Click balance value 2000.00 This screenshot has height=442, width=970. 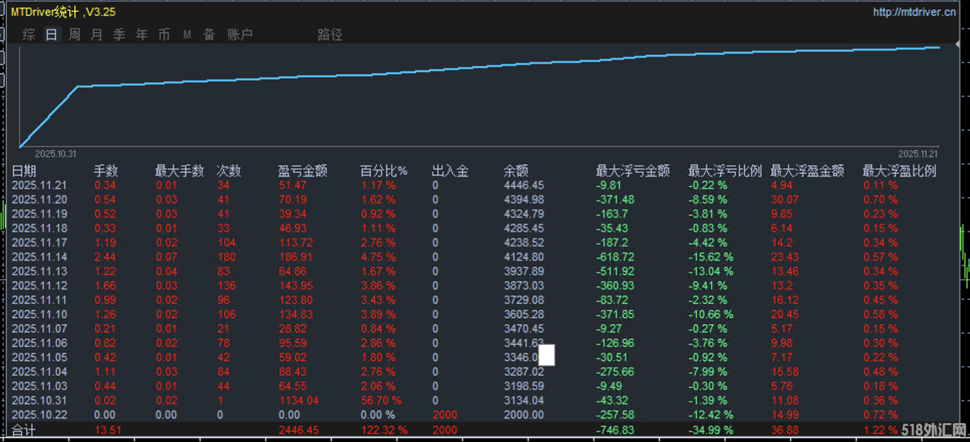click(x=524, y=414)
